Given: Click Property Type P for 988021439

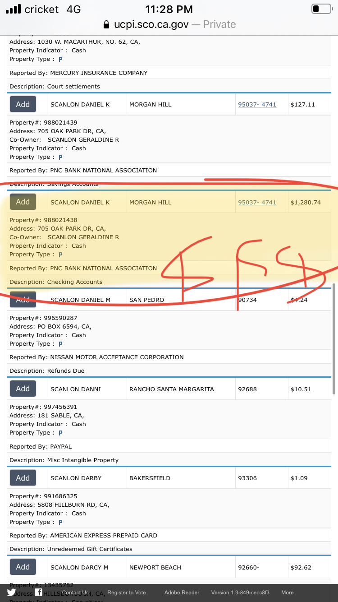Looking at the screenshot, I should point(60,157).
